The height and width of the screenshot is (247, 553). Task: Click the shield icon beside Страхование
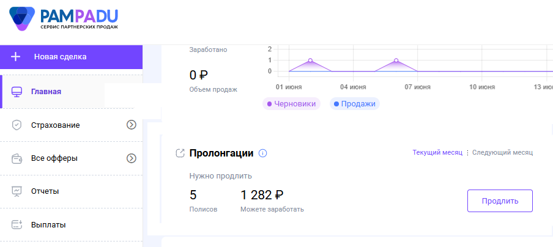click(x=17, y=125)
